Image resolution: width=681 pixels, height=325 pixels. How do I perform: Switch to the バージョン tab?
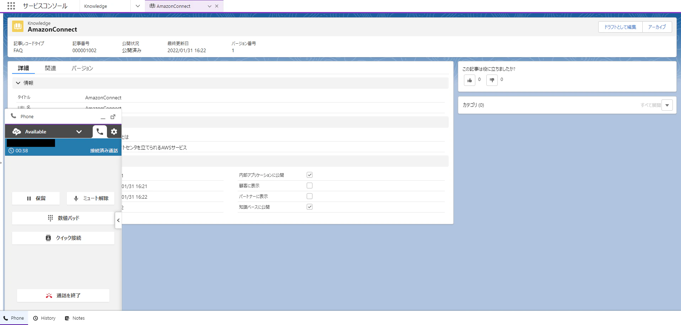pos(82,68)
